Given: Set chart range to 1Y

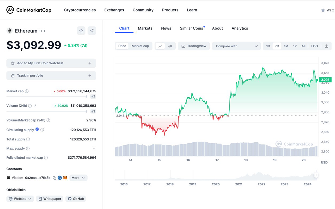Looking at the screenshot, I should (x=295, y=46).
